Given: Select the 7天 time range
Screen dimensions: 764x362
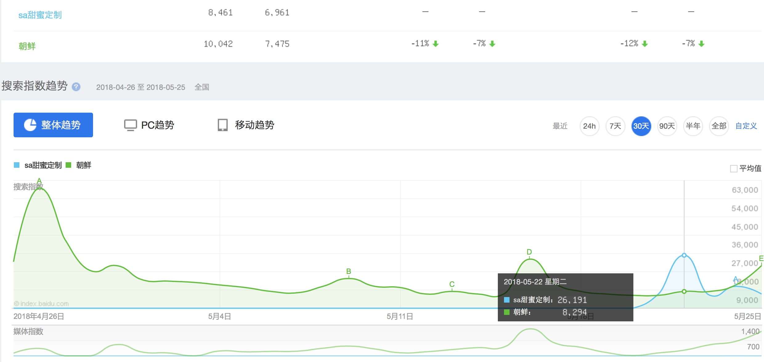Looking at the screenshot, I should [x=615, y=126].
